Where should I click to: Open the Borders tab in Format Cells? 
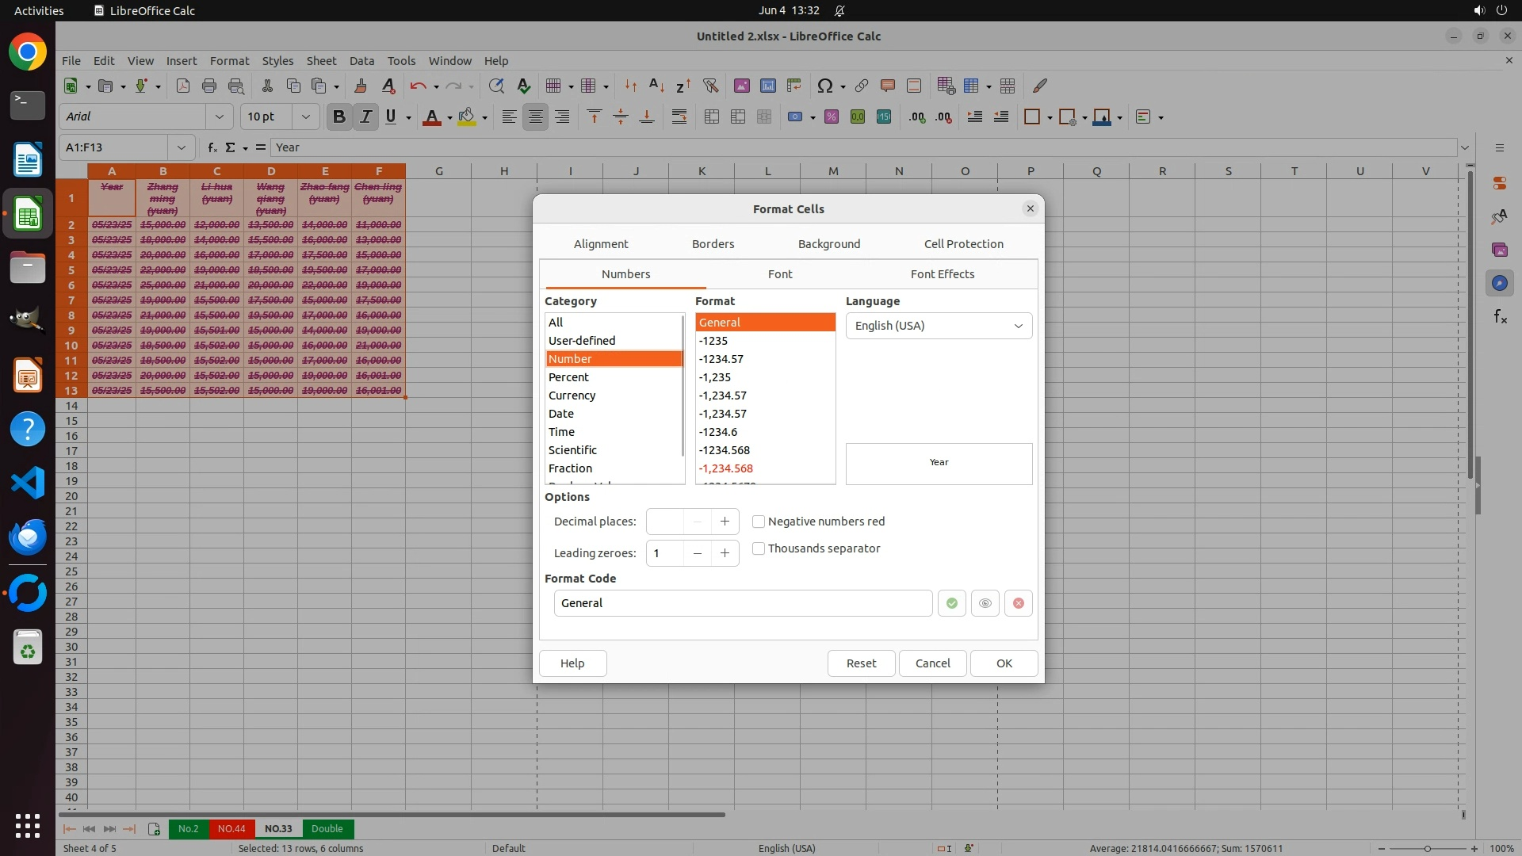pyautogui.click(x=713, y=244)
